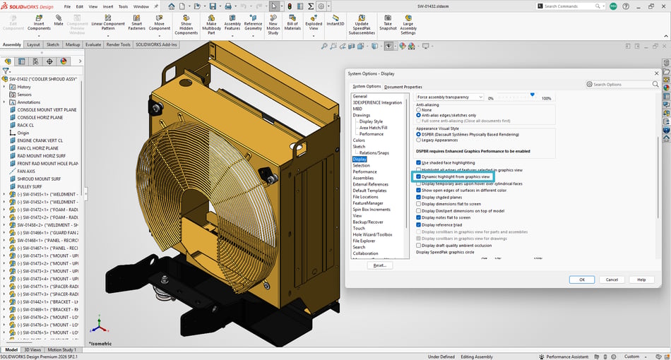671x360 pixels.
Task: Open the Evaluate ribbon tab
Action: (93, 44)
